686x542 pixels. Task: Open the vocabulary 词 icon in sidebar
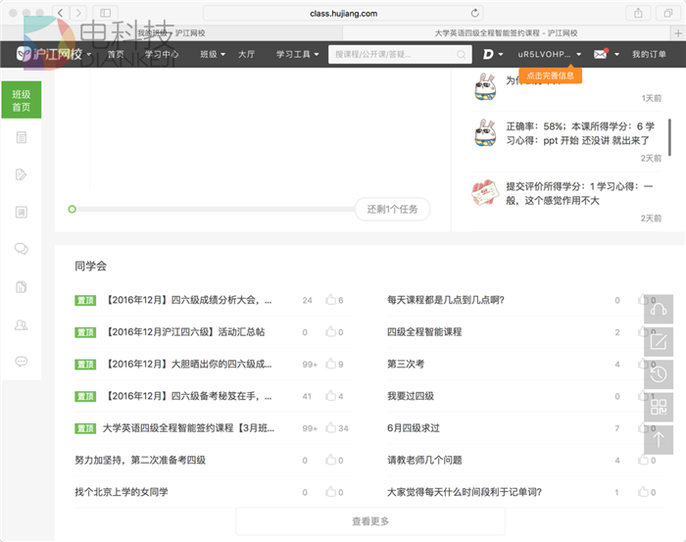coord(21,212)
